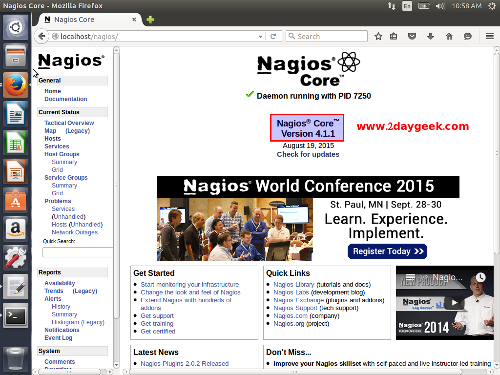
Task: Go back with the browser back arrow
Action: 42,36
